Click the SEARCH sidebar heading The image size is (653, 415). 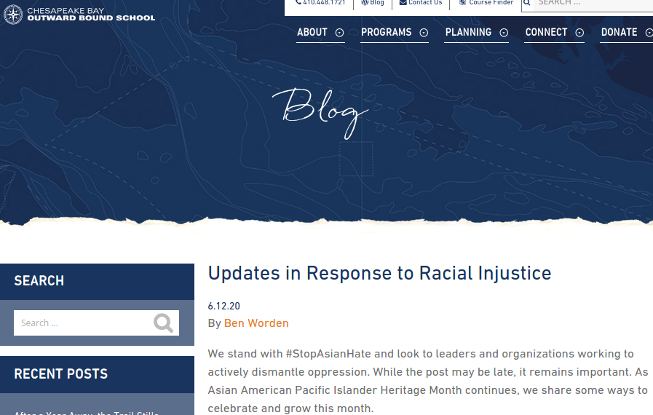tap(39, 281)
